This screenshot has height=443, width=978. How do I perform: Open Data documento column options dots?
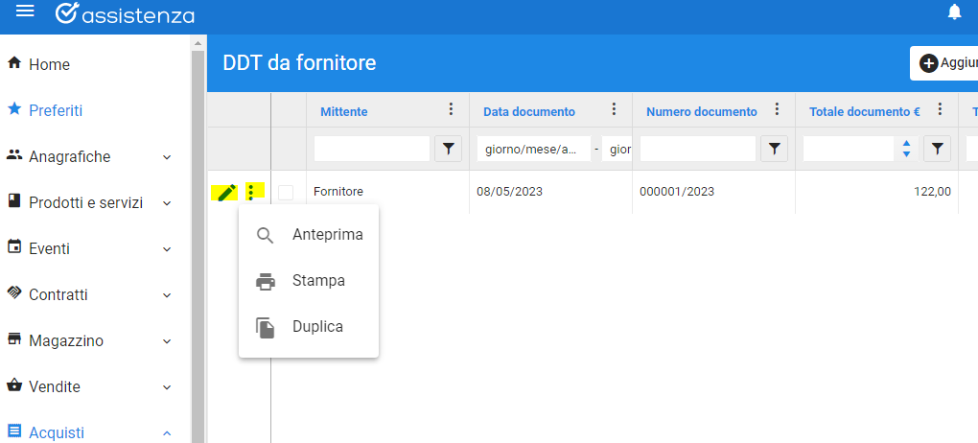click(x=614, y=110)
